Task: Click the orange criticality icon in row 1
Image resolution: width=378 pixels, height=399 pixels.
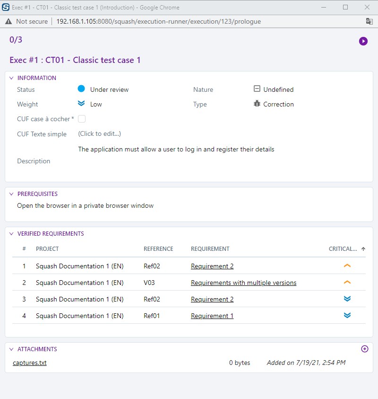Action: click(347, 266)
